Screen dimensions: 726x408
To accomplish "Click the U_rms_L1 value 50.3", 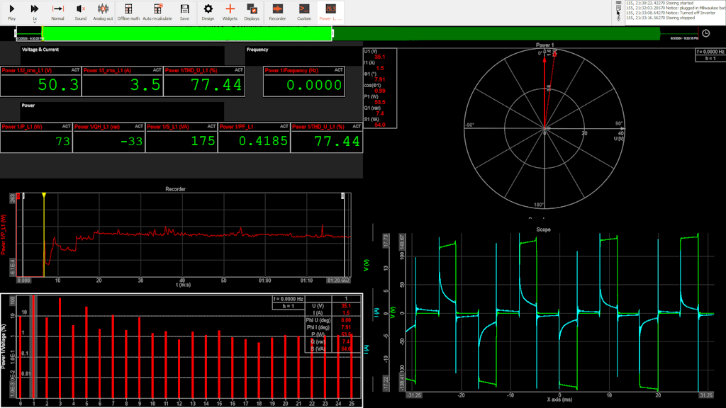I will coord(58,85).
